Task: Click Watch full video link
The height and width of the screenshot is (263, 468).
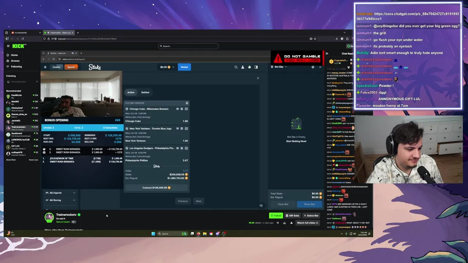Action: tap(307, 223)
